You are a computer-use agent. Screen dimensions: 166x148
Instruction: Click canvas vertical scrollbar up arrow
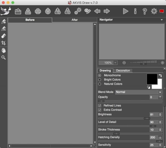(95, 24)
